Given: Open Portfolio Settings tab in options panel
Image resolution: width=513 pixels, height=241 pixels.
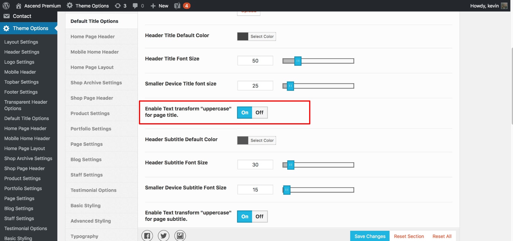Looking at the screenshot, I should (x=101, y=129).
